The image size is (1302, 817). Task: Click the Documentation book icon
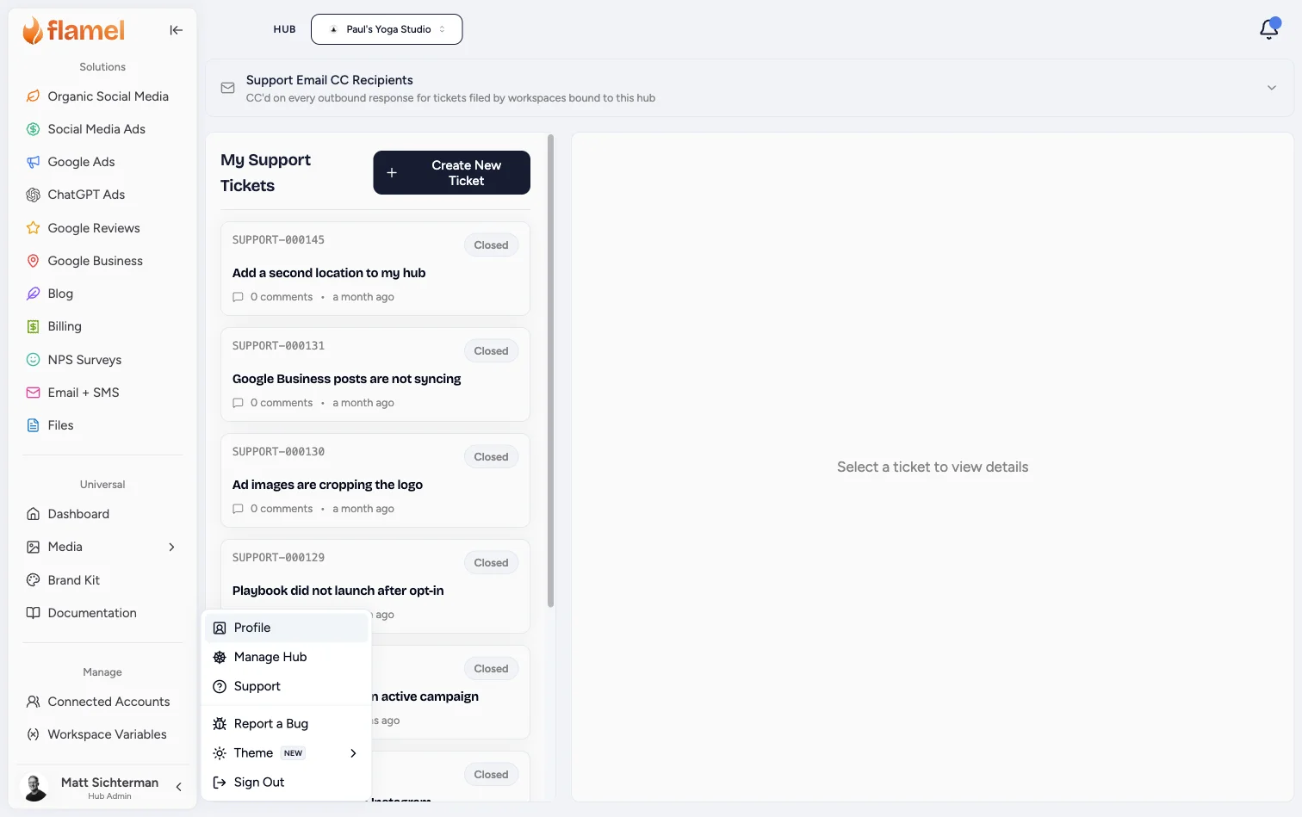pyautogui.click(x=33, y=613)
